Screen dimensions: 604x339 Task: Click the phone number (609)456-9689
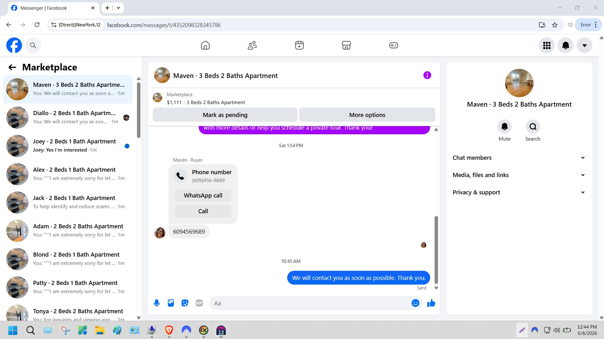[x=208, y=181]
